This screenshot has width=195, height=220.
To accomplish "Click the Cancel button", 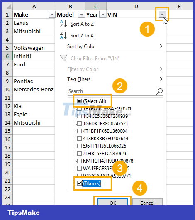I will pyautogui.click(x=147, y=202).
